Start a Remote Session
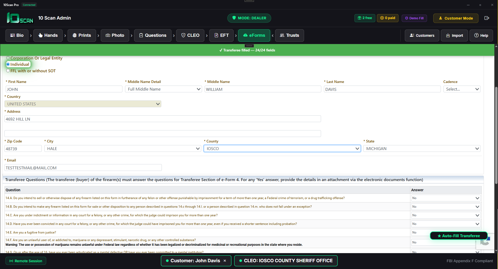The image size is (498, 269). tap(26, 261)
